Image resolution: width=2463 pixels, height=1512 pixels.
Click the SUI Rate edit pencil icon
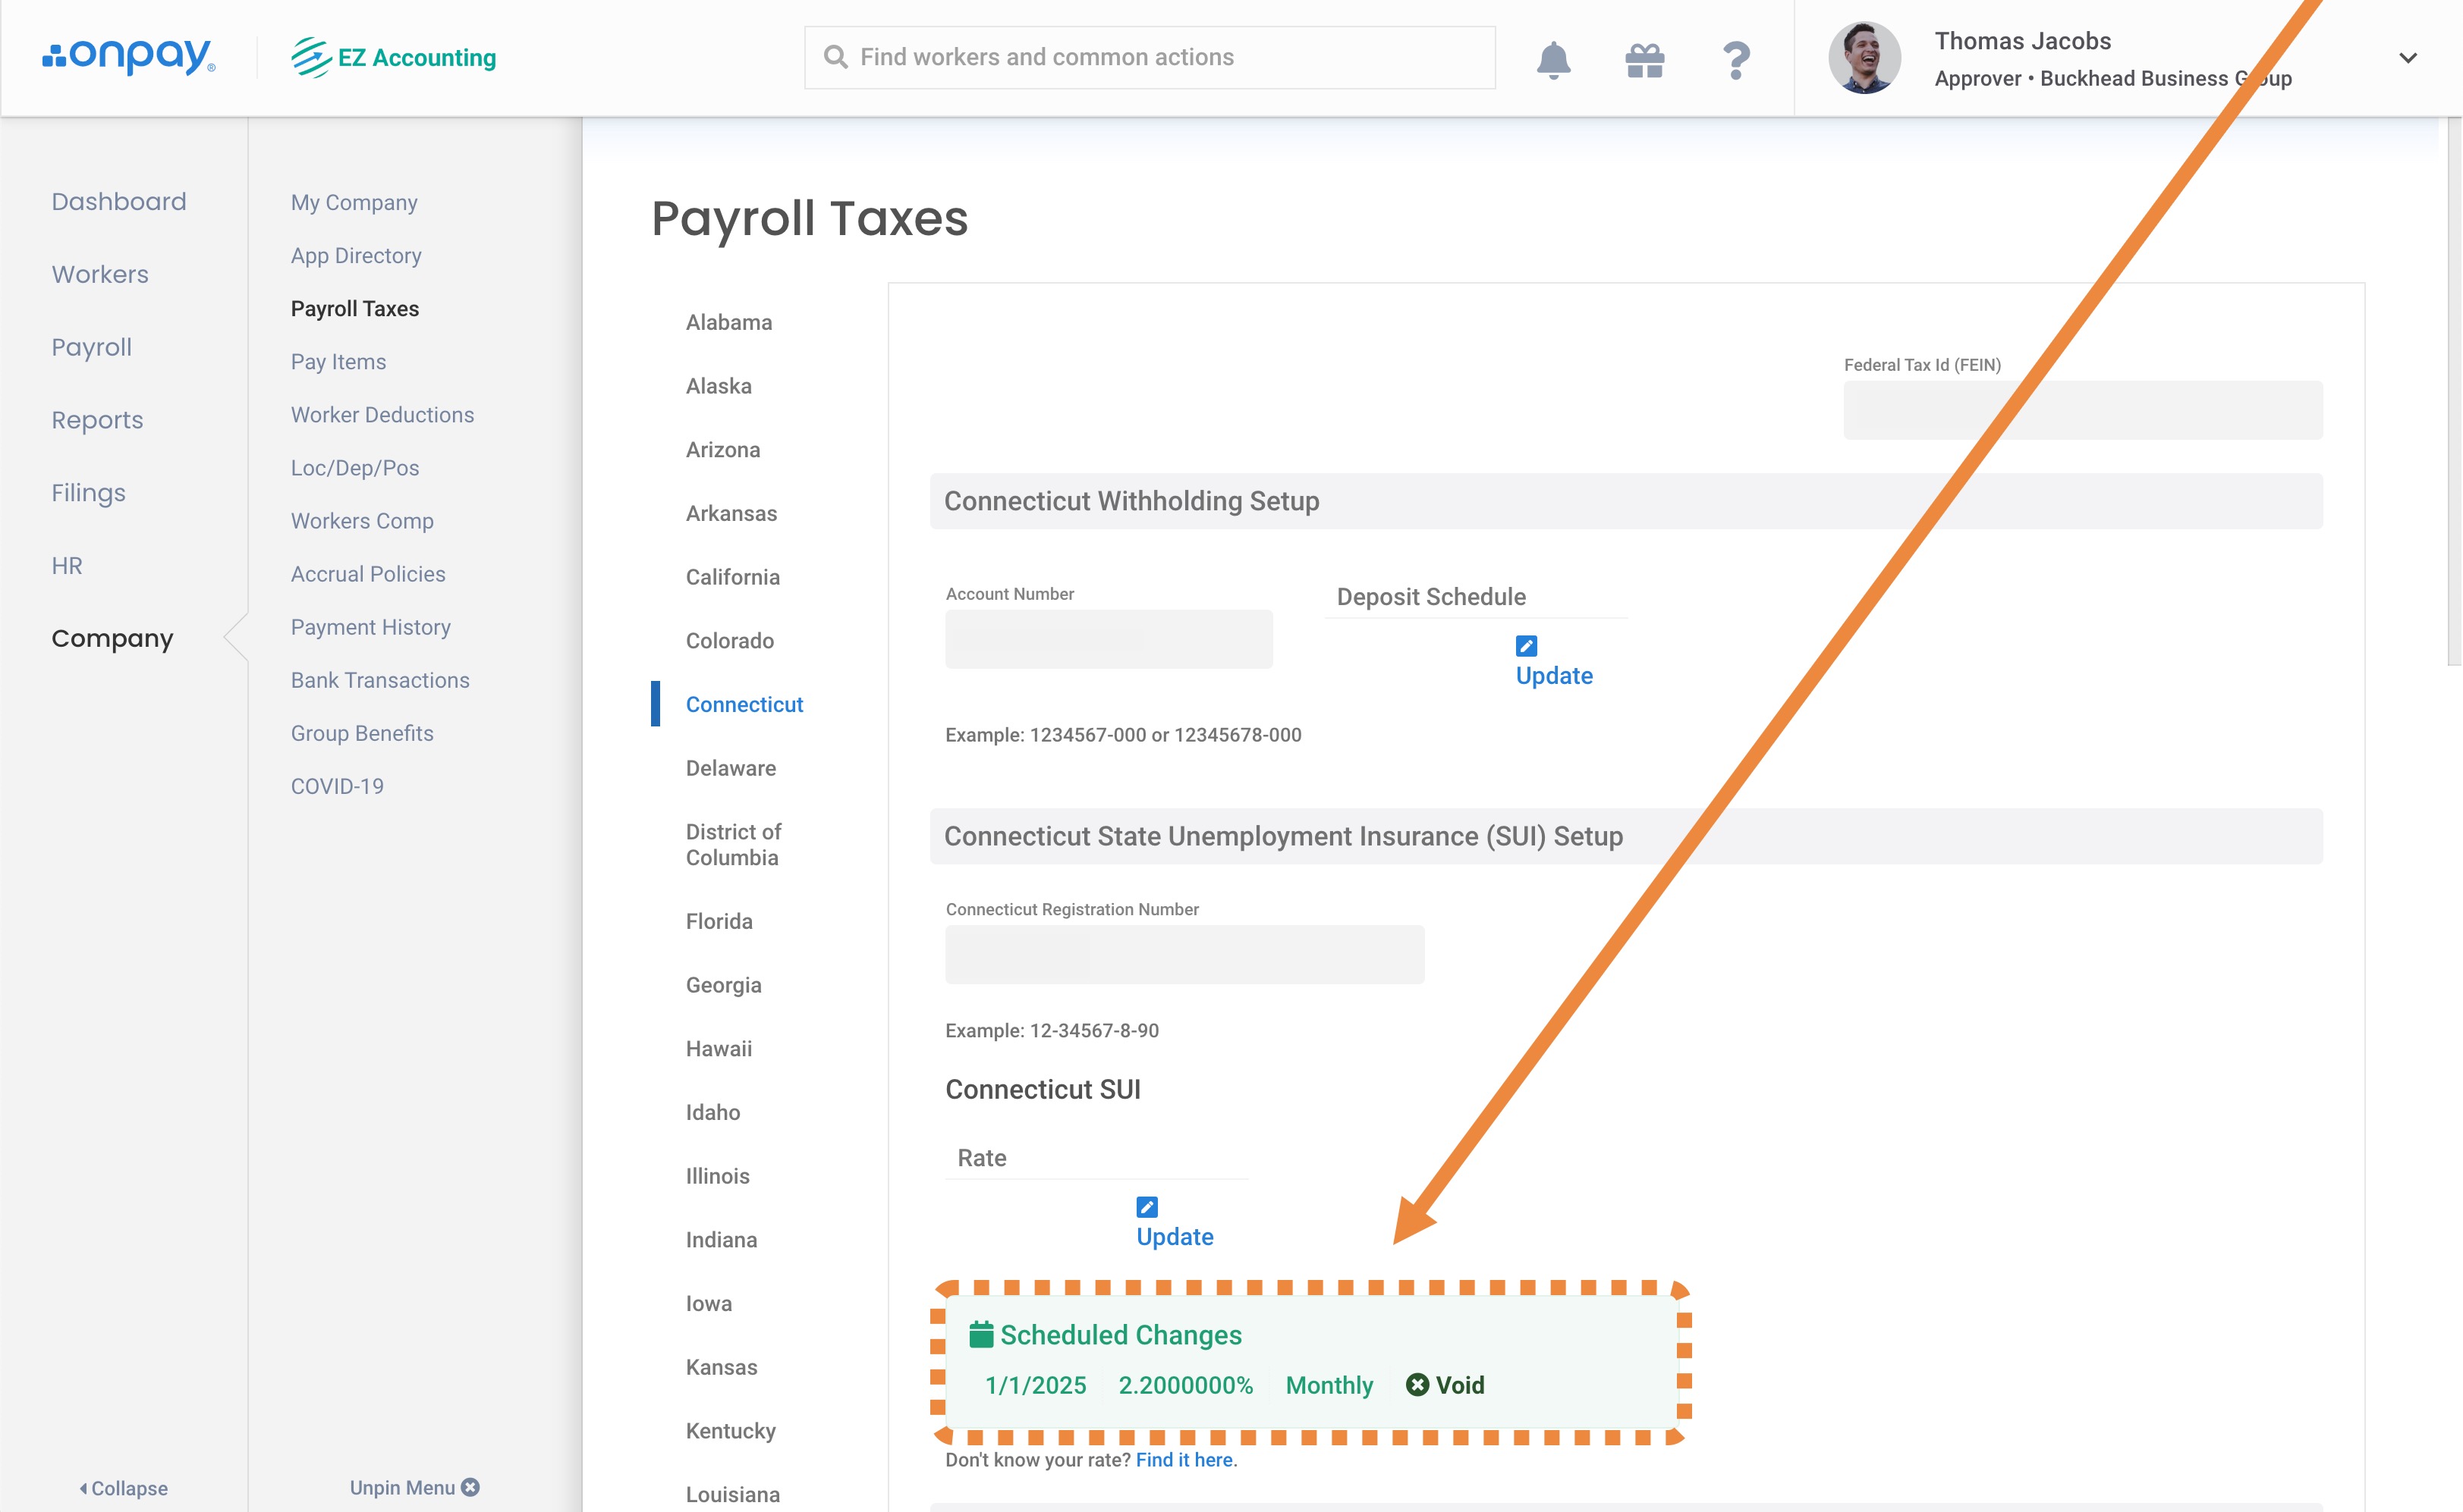click(x=1147, y=1207)
